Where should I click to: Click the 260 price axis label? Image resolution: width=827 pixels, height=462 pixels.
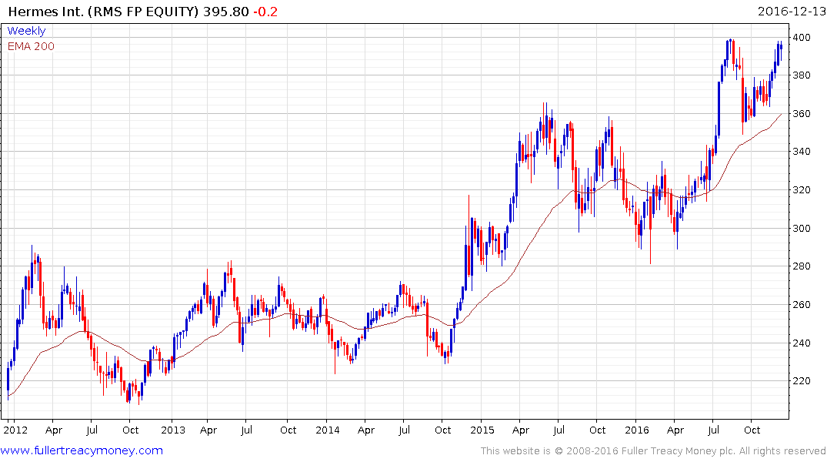(x=802, y=305)
